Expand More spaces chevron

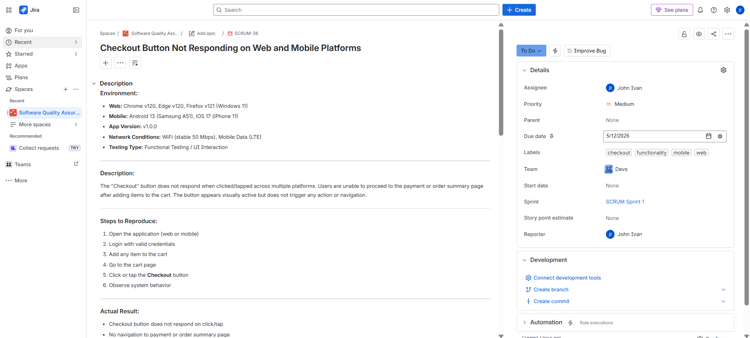(76, 124)
